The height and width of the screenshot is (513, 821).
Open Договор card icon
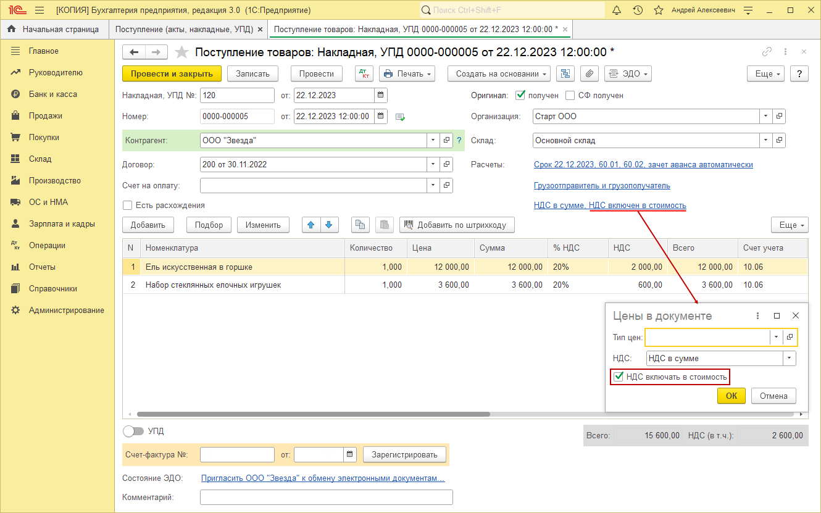(x=447, y=164)
